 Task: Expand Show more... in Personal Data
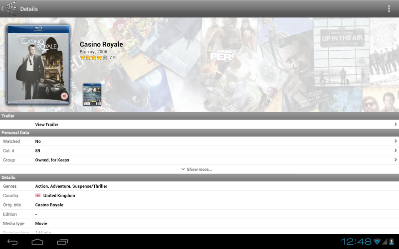[x=197, y=169]
